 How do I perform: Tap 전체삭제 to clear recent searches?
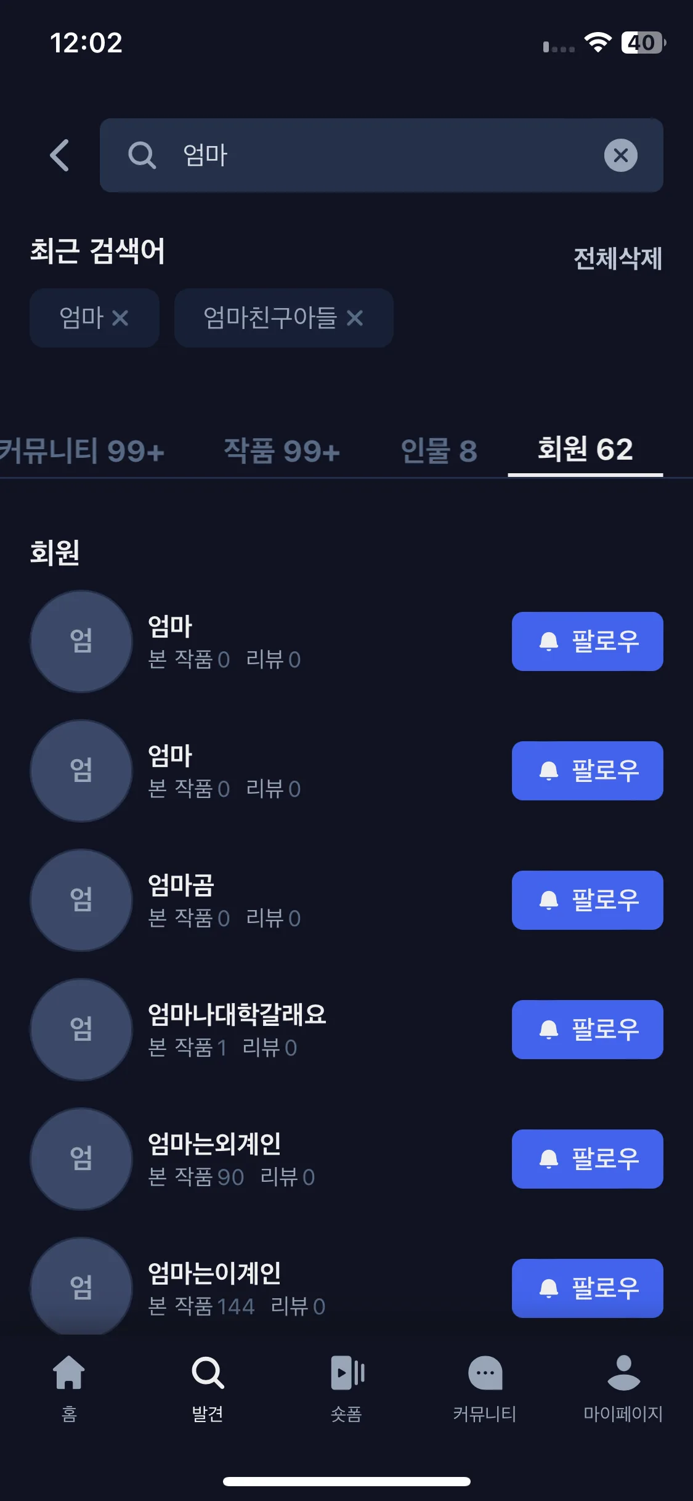(x=618, y=258)
